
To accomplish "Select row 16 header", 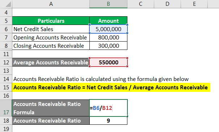I will click(6, 96).
